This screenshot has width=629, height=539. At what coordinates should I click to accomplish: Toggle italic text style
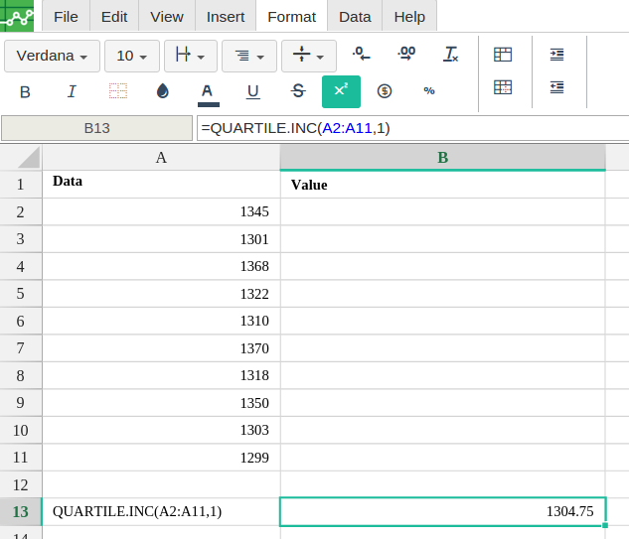[72, 91]
